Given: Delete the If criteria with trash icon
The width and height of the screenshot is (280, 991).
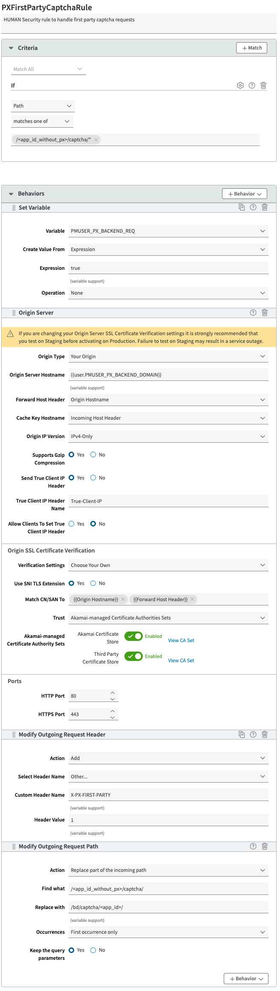Looking at the screenshot, I should [x=263, y=85].
